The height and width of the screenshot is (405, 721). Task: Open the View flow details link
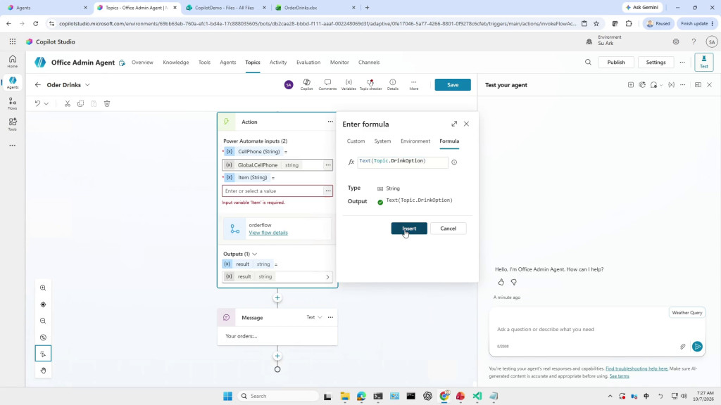[x=268, y=233]
